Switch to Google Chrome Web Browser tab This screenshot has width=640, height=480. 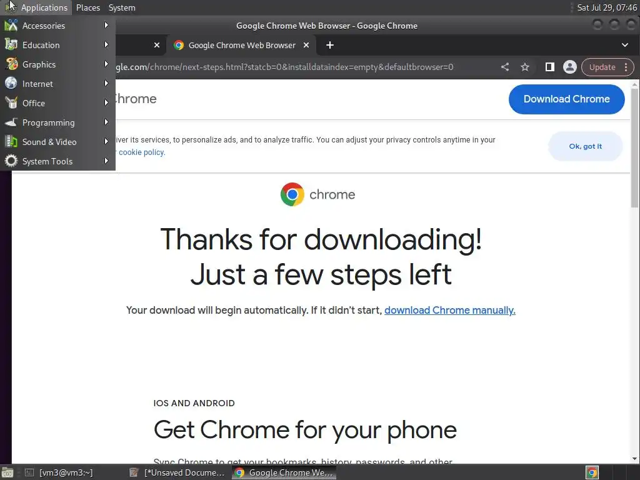(x=242, y=45)
